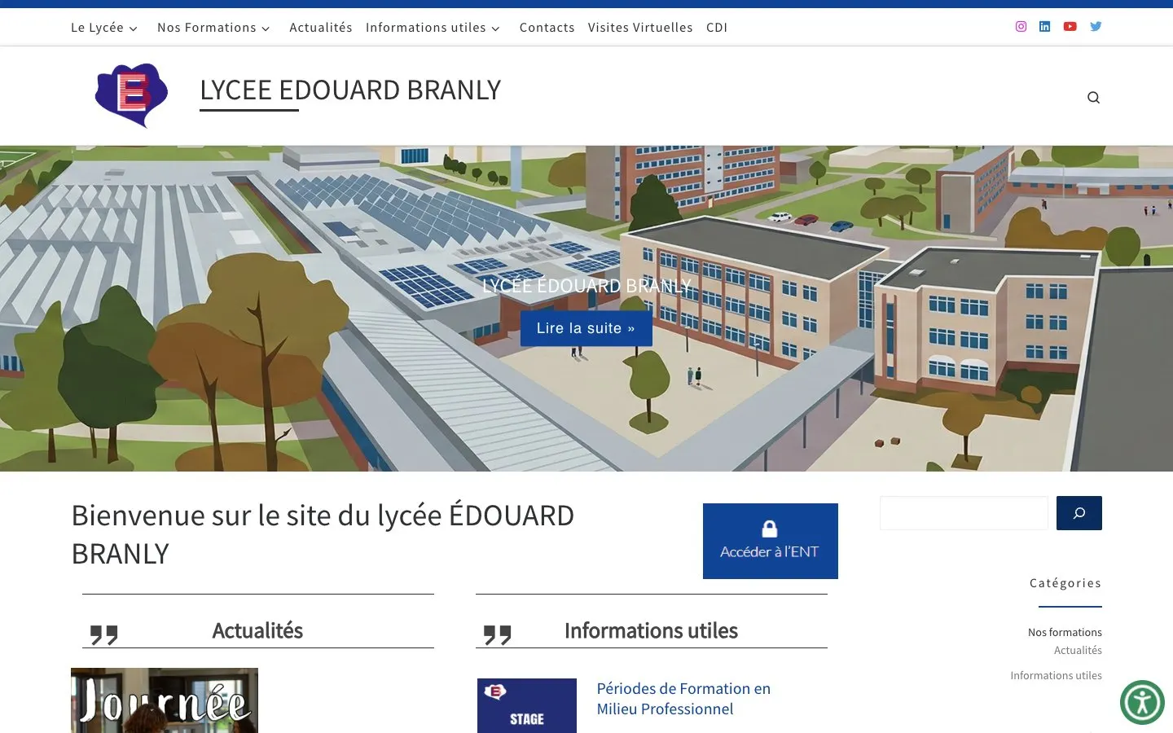
Task: Open the STAGE article thumbnail
Action: coord(527,705)
